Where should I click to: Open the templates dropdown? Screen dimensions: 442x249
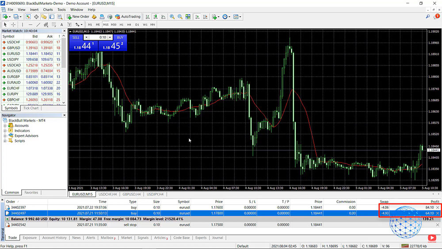(x=237, y=17)
